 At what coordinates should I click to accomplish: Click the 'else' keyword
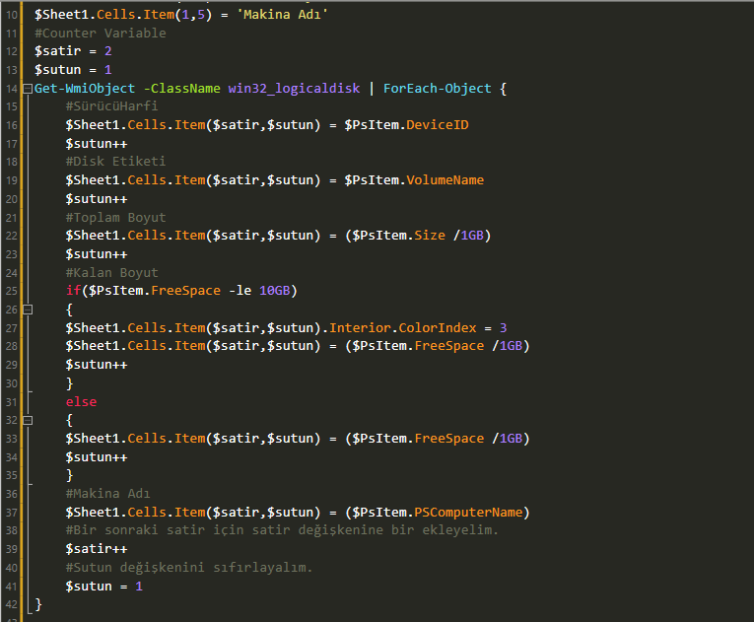[x=81, y=401]
